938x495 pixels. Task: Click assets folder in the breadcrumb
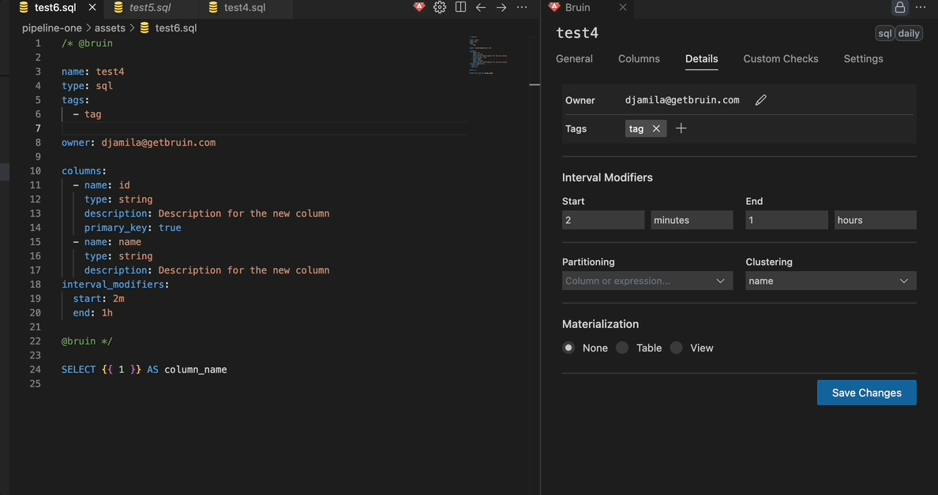click(110, 28)
